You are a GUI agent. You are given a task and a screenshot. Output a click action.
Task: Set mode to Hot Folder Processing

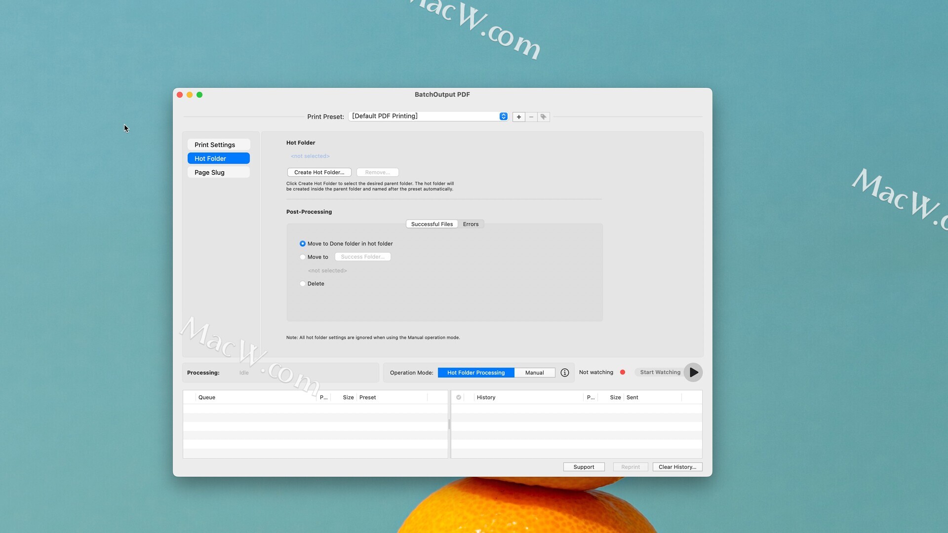tap(476, 373)
